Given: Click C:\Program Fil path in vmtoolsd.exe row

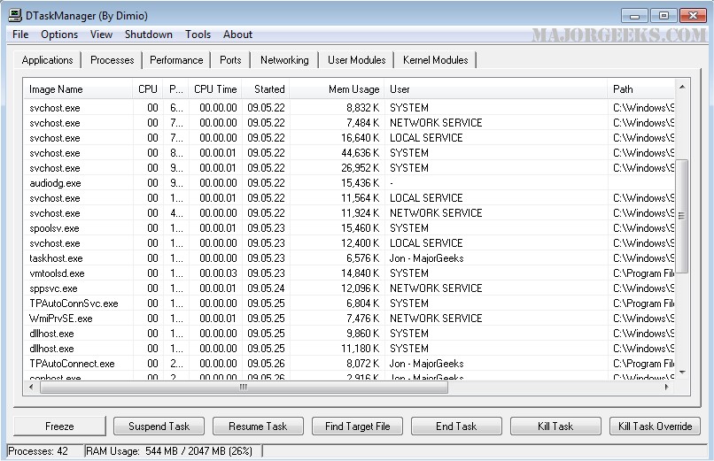Looking at the screenshot, I should pos(643,273).
